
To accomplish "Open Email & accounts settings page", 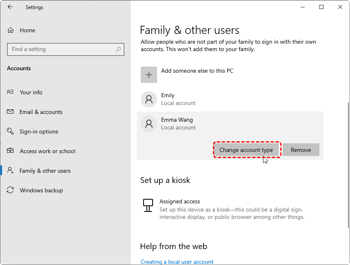I will point(41,112).
